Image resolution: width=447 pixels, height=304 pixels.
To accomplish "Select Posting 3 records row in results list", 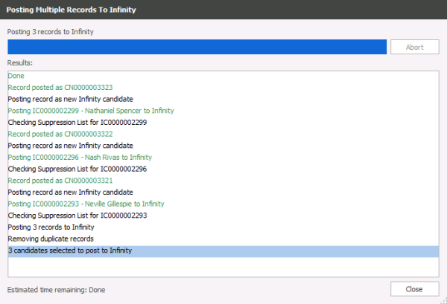I will [51, 227].
